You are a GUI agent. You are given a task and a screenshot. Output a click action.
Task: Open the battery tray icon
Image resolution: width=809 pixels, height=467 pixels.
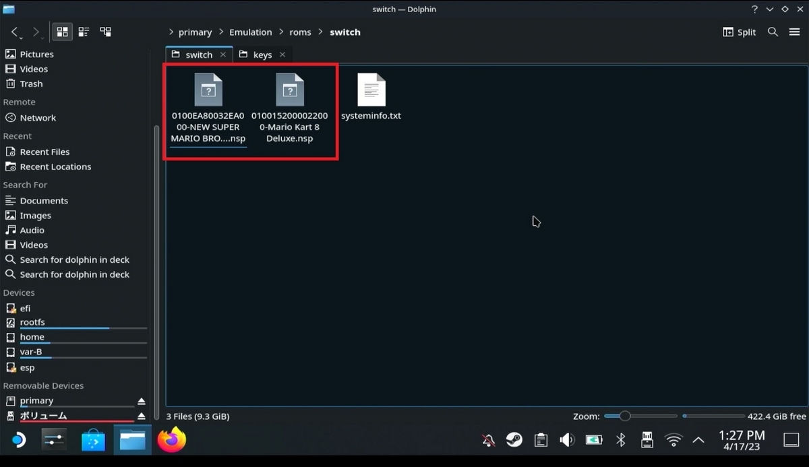click(x=594, y=440)
